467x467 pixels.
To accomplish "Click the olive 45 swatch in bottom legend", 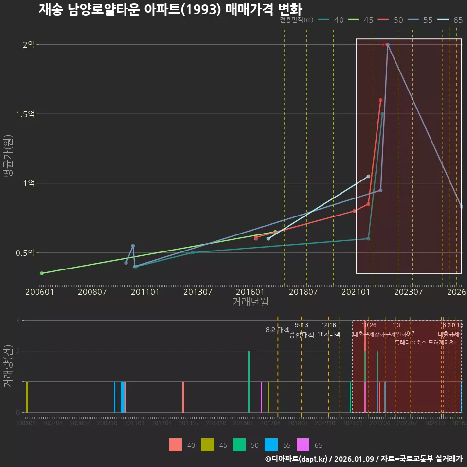I will coord(207,445).
